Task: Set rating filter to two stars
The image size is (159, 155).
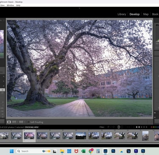Action: (x=139, y=127)
